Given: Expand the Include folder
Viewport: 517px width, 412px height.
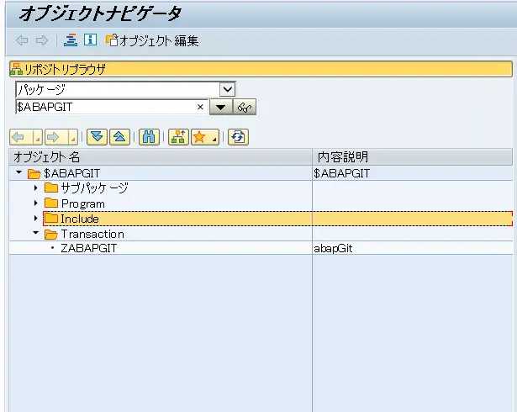Looking at the screenshot, I should (x=36, y=219).
